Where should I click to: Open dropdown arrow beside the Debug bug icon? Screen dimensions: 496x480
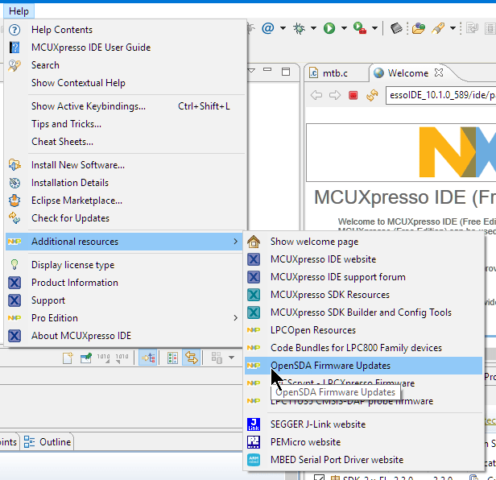tap(312, 28)
